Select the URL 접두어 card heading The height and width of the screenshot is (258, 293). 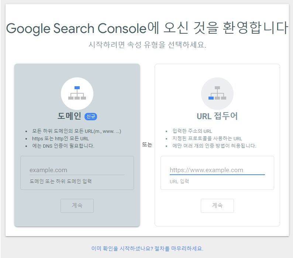(x=217, y=116)
